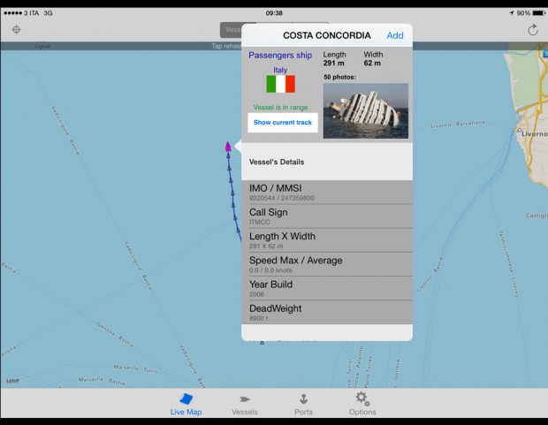Viewport: 548px width, 425px height.
Task: Select the IMO / MMSI row
Action: tap(327, 193)
